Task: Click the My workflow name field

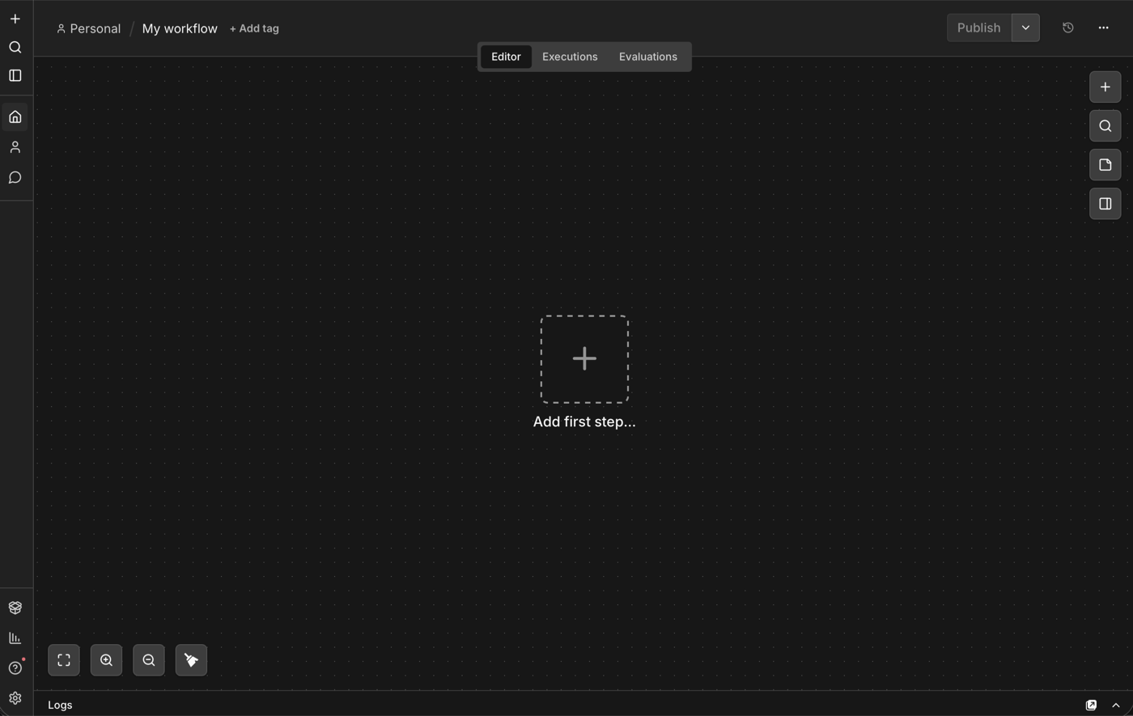Action: (x=180, y=28)
